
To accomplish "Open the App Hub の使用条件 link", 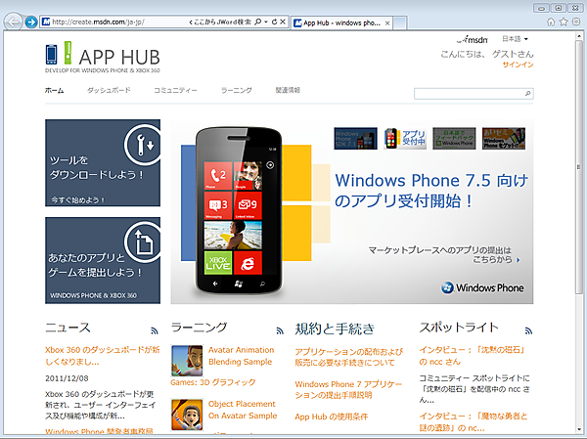I will pos(333,417).
